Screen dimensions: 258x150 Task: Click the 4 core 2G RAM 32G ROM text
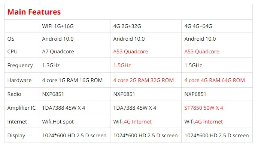[143, 80]
